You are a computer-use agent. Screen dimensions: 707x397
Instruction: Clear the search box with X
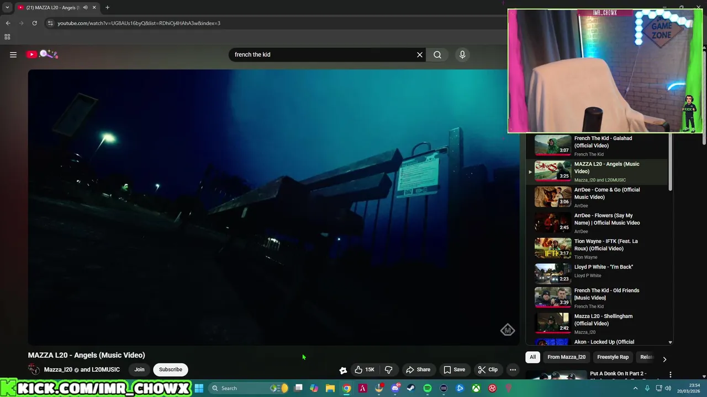(x=420, y=55)
